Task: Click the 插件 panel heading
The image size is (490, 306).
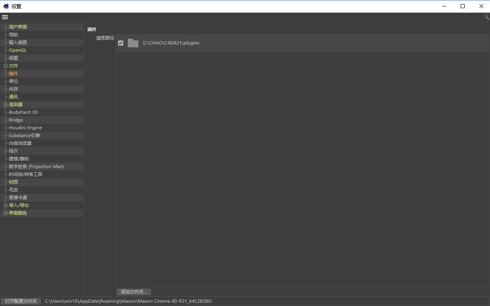Action: (x=92, y=29)
